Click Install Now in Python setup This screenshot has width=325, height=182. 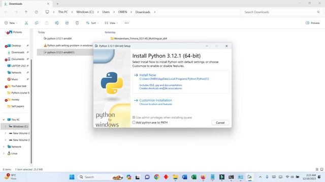pos(148,75)
